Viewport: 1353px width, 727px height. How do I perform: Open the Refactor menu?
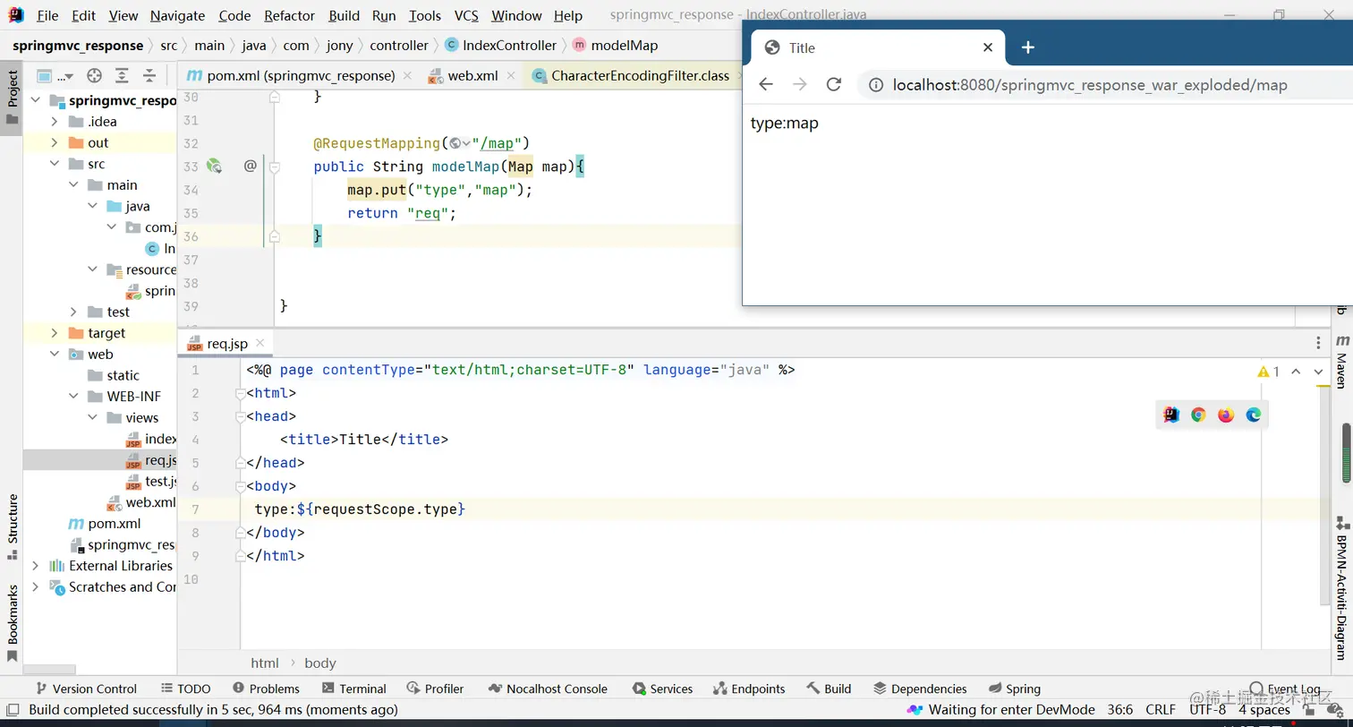[289, 15]
